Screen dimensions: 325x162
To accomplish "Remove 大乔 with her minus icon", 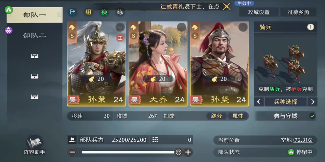I will [182, 27].
